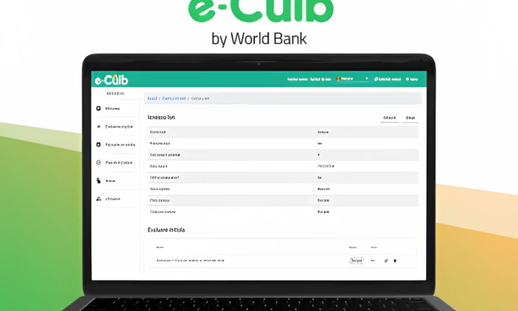
Task: Click the rightmost link in the teal header
Action: (412, 79)
